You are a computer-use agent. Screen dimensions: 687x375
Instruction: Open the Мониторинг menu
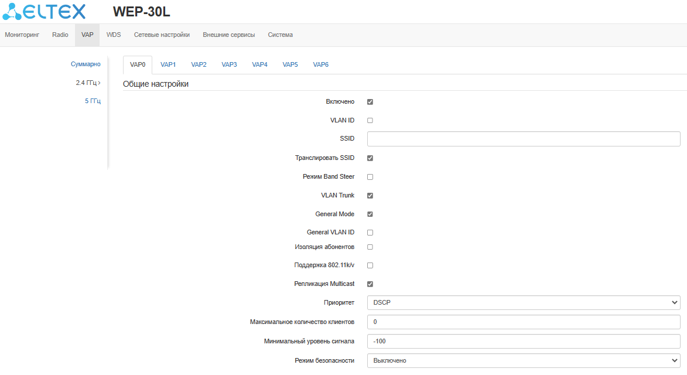[x=22, y=35]
